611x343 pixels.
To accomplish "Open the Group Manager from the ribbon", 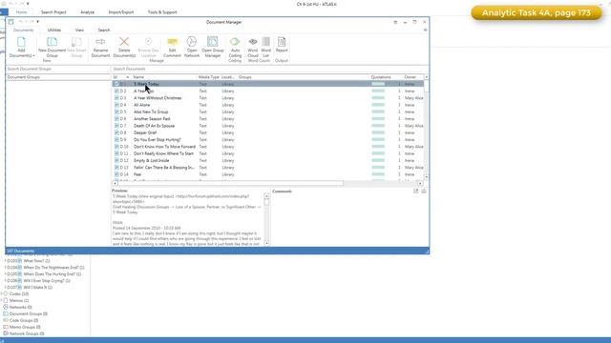I will pos(212,48).
